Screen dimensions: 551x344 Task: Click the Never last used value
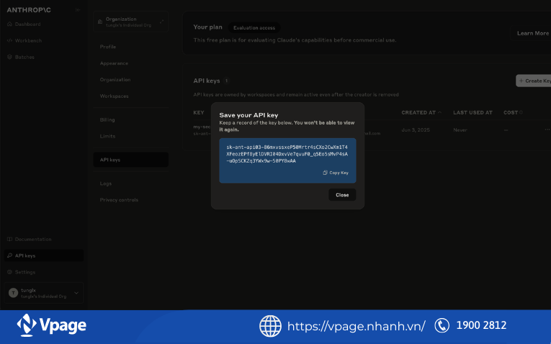click(x=460, y=130)
